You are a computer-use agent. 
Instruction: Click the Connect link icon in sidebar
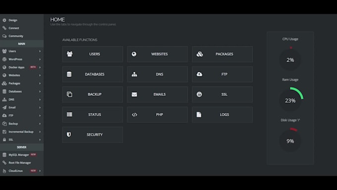point(4,28)
